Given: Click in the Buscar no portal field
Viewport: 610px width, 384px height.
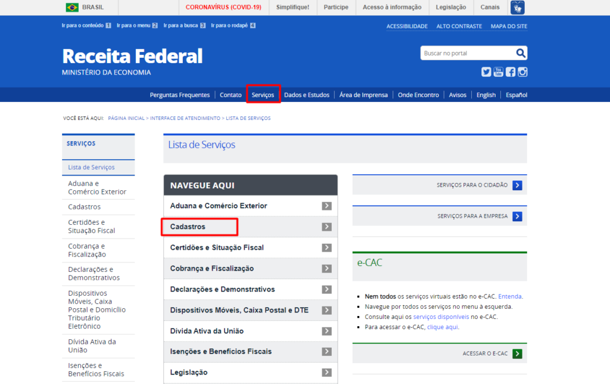Looking at the screenshot, I should [468, 53].
